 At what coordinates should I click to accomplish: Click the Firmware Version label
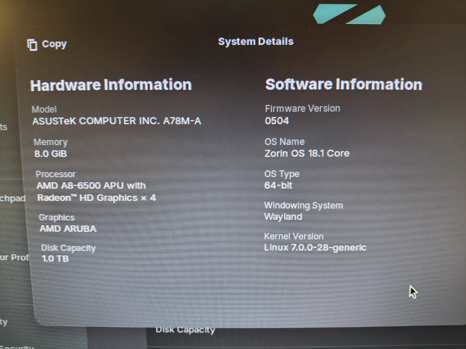[303, 109]
